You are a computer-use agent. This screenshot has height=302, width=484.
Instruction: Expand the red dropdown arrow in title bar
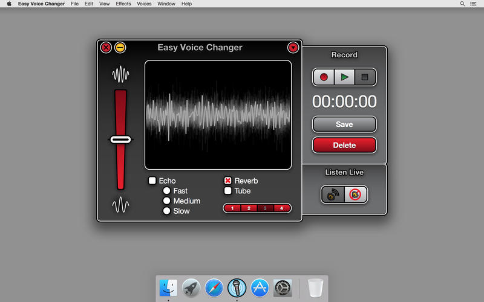click(x=293, y=47)
